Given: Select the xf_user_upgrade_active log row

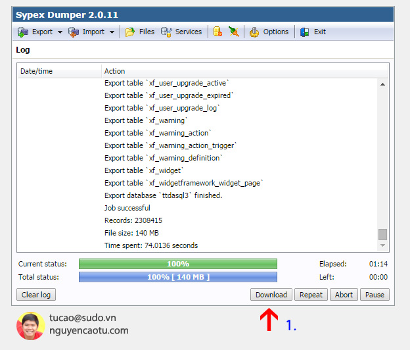Looking at the screenshot, I should click(x=197, y=83).
